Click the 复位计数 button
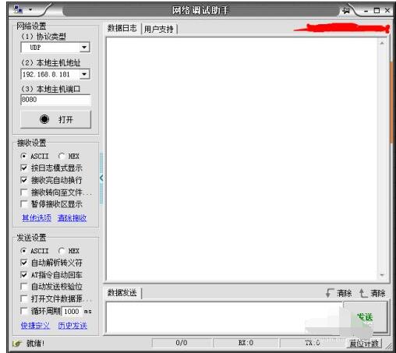 tap(364, 344)
